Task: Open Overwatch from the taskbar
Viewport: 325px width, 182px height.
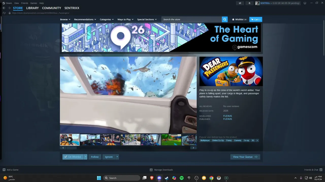Action: coord(219,178)
